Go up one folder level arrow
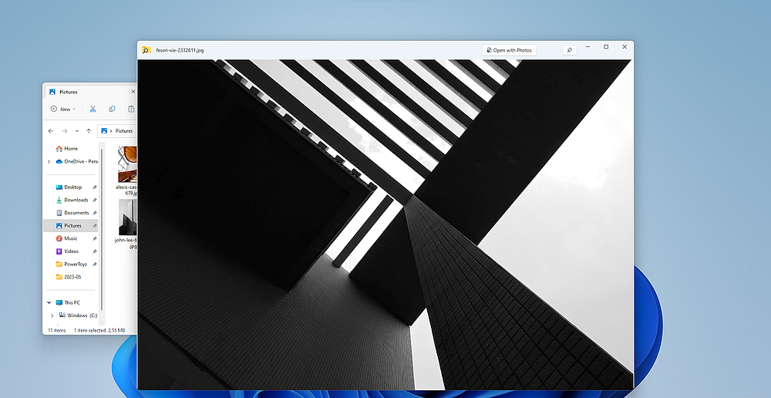Screen dimensions: 771x398 (89, 131)
